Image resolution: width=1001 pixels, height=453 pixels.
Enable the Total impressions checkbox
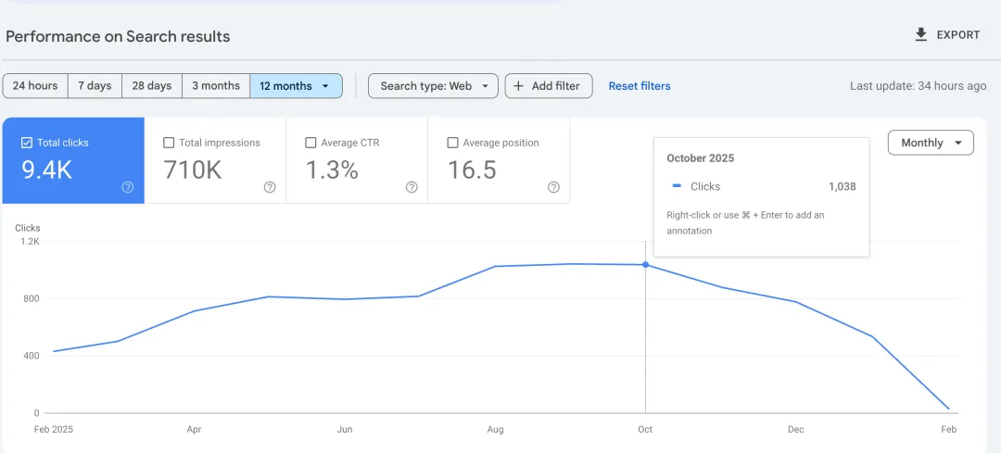[169, 143]
